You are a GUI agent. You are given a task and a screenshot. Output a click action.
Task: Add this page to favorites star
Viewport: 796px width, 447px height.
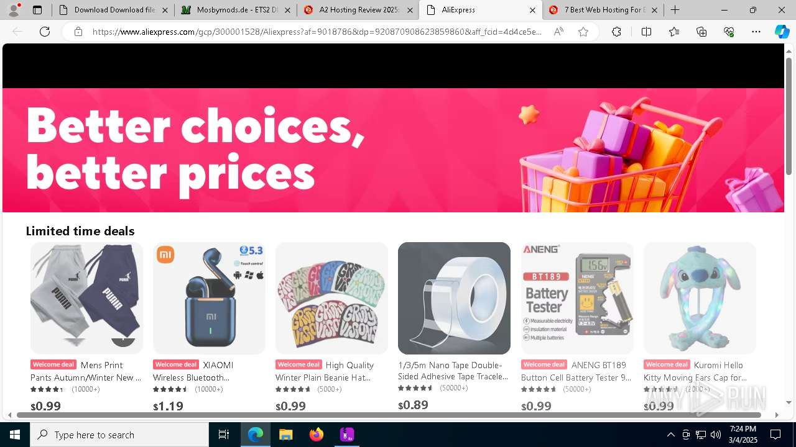tap(583, 32)
